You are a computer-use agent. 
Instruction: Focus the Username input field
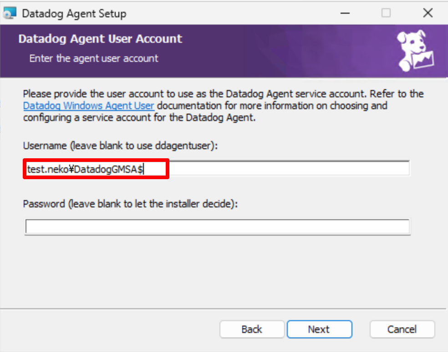(217, 169)
